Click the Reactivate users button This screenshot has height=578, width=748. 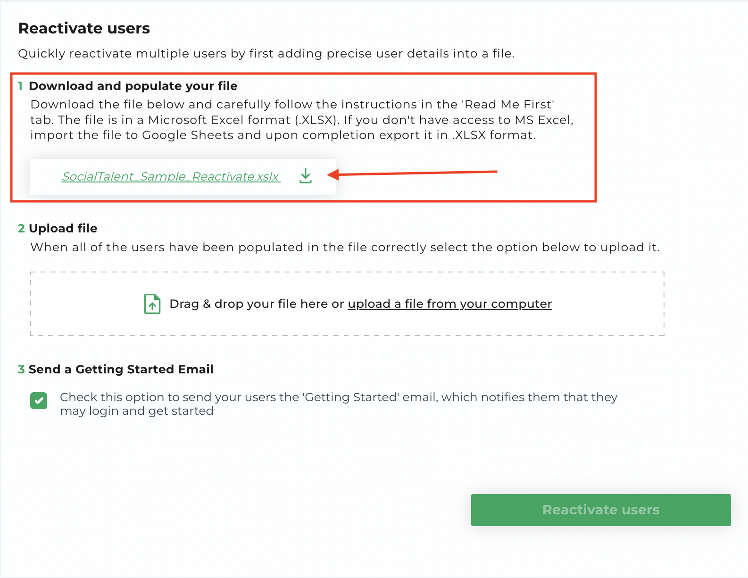coord(601,510)
